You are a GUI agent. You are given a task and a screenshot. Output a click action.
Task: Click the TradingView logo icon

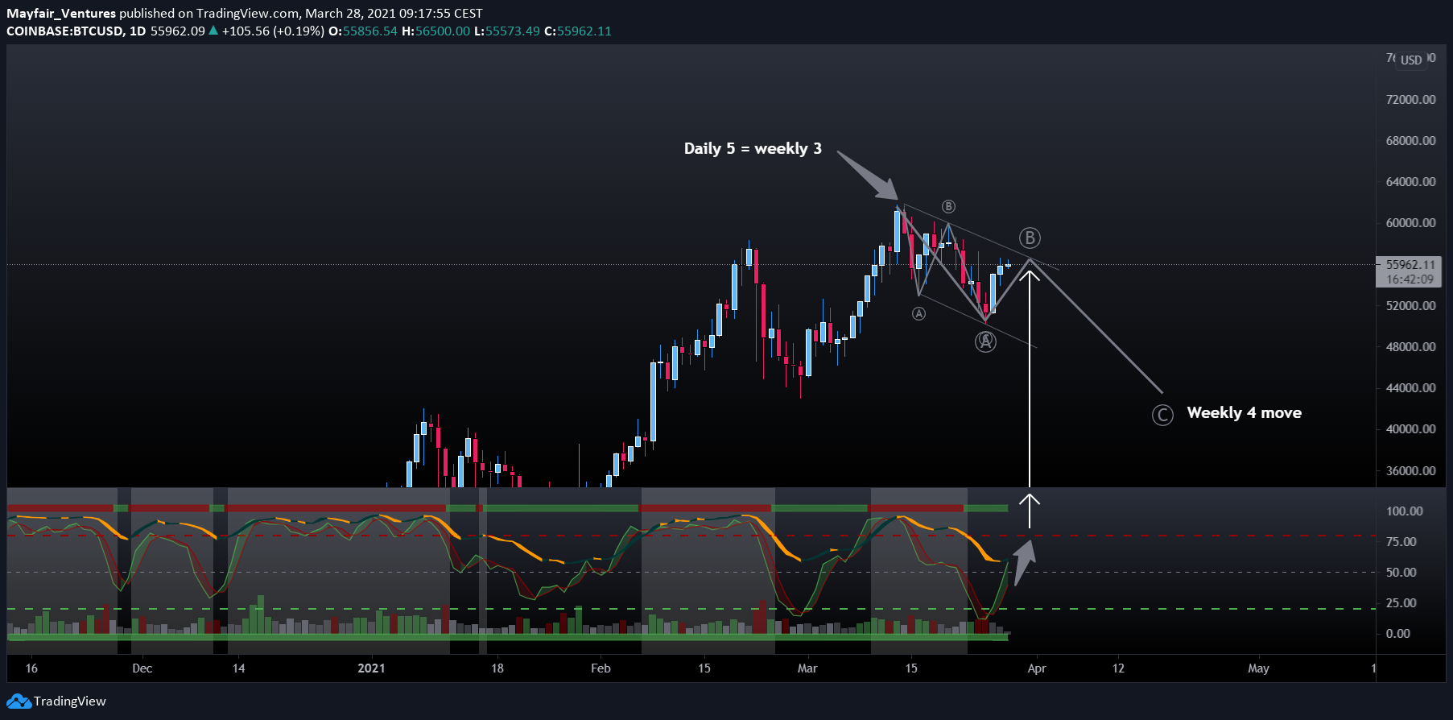coord(19,701)
